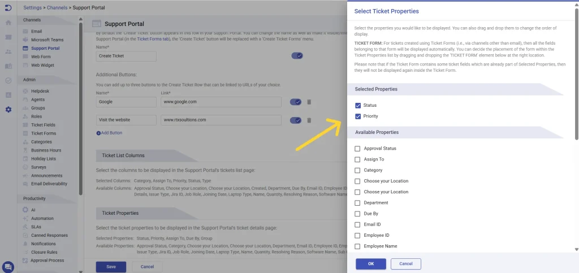This screenshot has height=273, width=579.
Task: Open the Settings gear icon in left rail
Action: pos(8,110)
